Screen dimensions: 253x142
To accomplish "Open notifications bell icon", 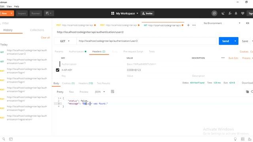I will point(236,13).
